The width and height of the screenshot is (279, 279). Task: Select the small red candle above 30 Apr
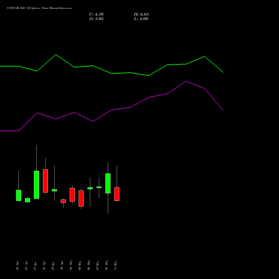pyautogui.click(x=63, y=201)
